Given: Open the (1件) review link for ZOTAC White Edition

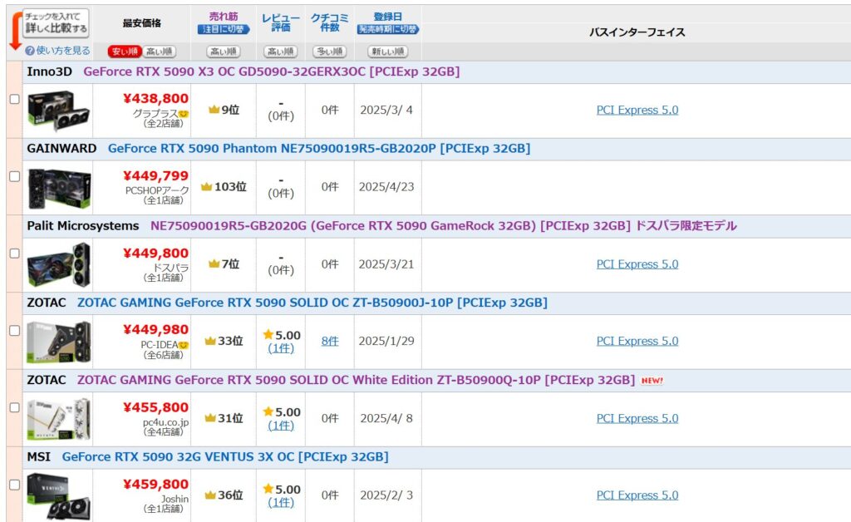Looking at the screenshot, I should coord(281,426).
